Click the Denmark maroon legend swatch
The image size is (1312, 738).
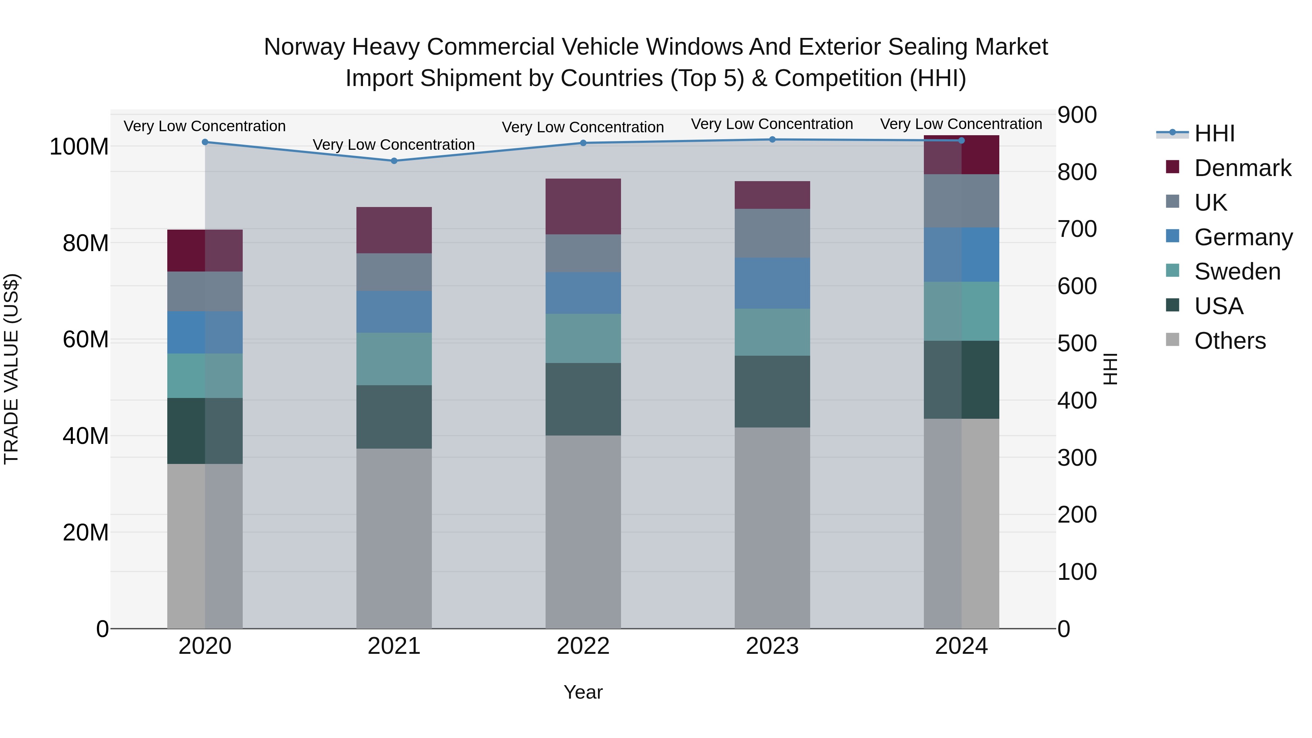click(1172, 167)
